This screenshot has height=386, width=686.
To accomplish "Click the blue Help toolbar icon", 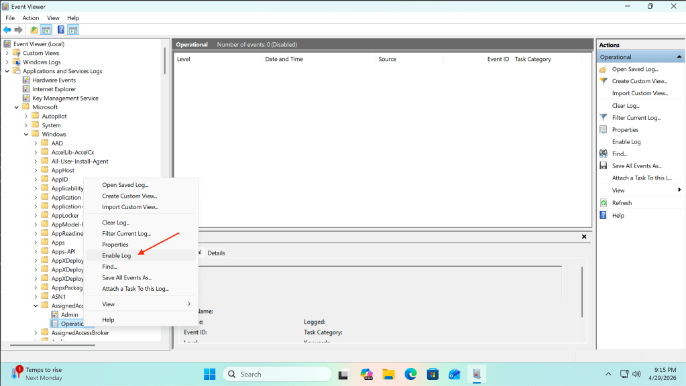I will point(60,30).
